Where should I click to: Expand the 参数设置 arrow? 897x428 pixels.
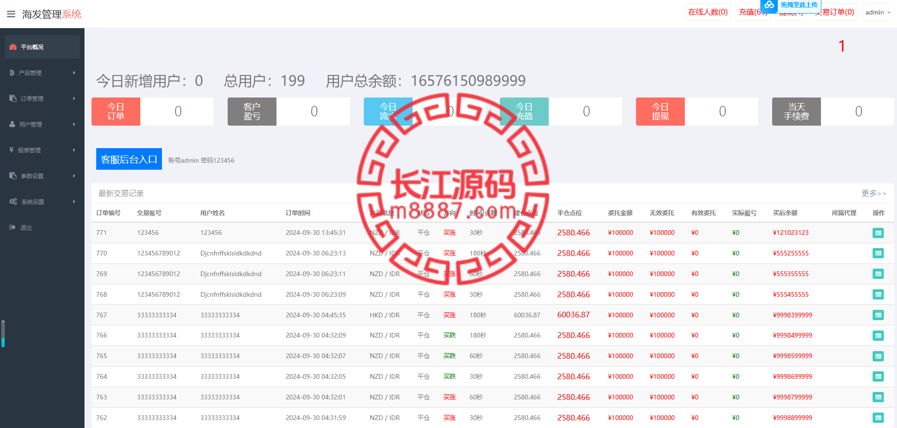74,176
